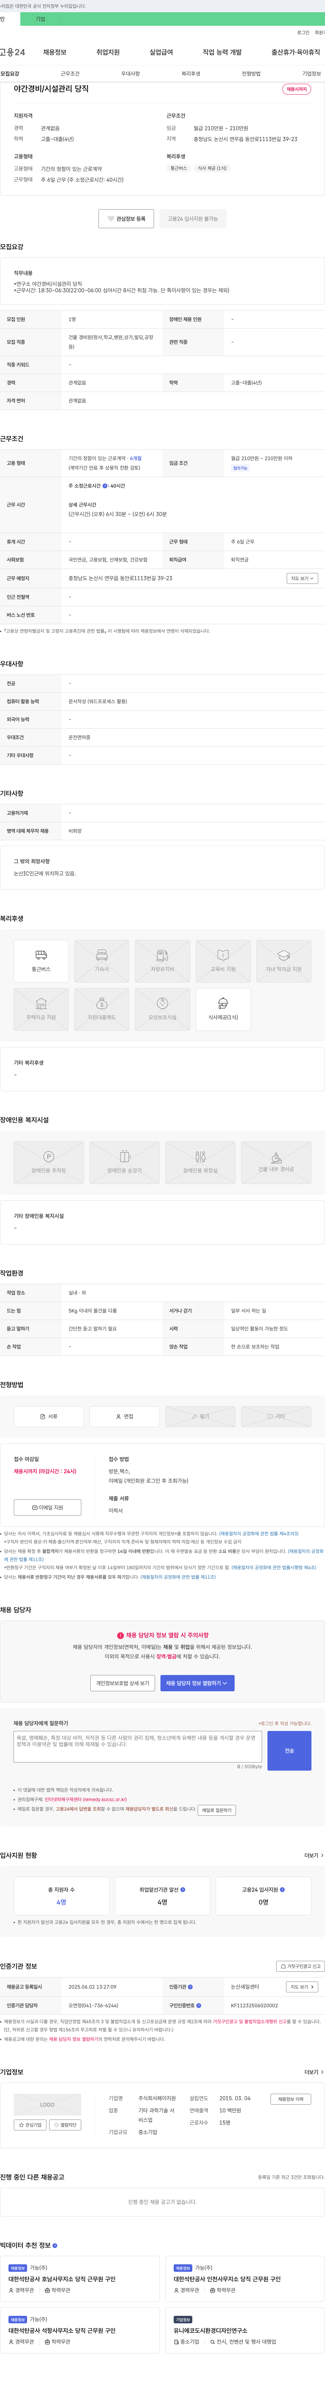This screenshot has width=325, height=2384.
Task: Jump to the 전형방법 section tab
Action: 251,73
